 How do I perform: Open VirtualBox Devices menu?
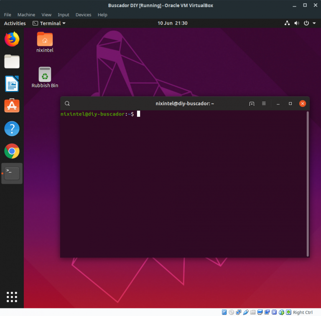pyautogui.click(x=83, y=15)
